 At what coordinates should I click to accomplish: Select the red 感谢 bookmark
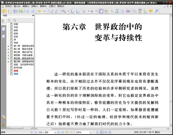pyautogui.click(x=16, y=71)
